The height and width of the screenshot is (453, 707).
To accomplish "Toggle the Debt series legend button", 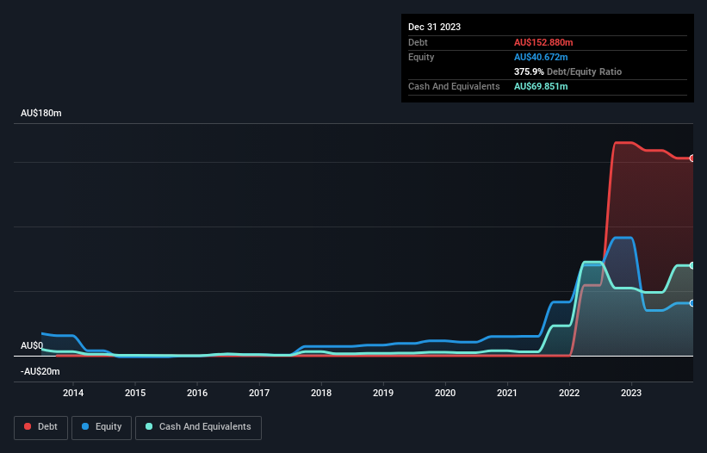I will coord(40,427).
